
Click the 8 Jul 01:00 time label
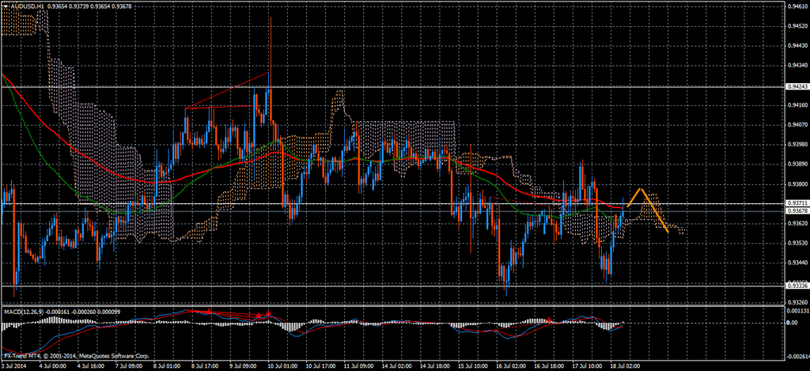[x=166, y=366]
